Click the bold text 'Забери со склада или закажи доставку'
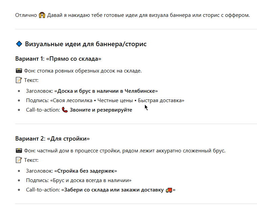The width and height of the screenshot is (257, 206). [114, 190]
